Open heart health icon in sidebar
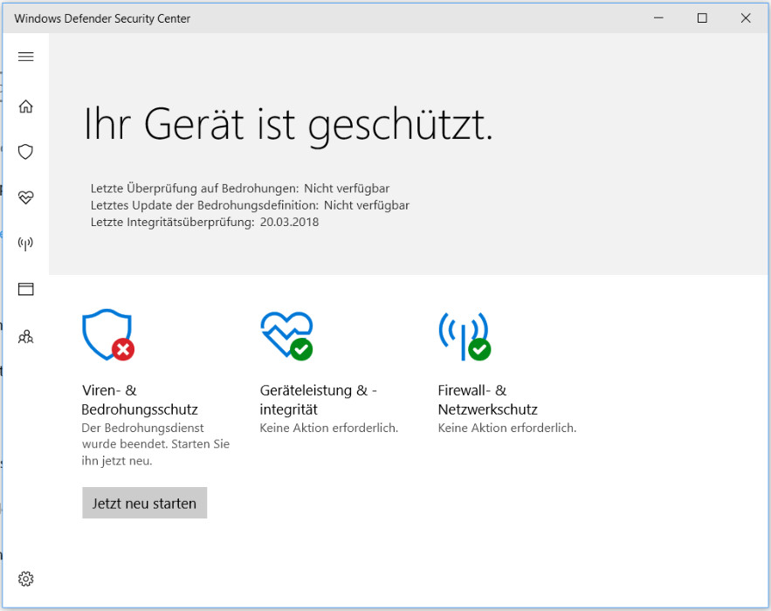The height and width of the screenshot is (611, 771). point(26,197)
